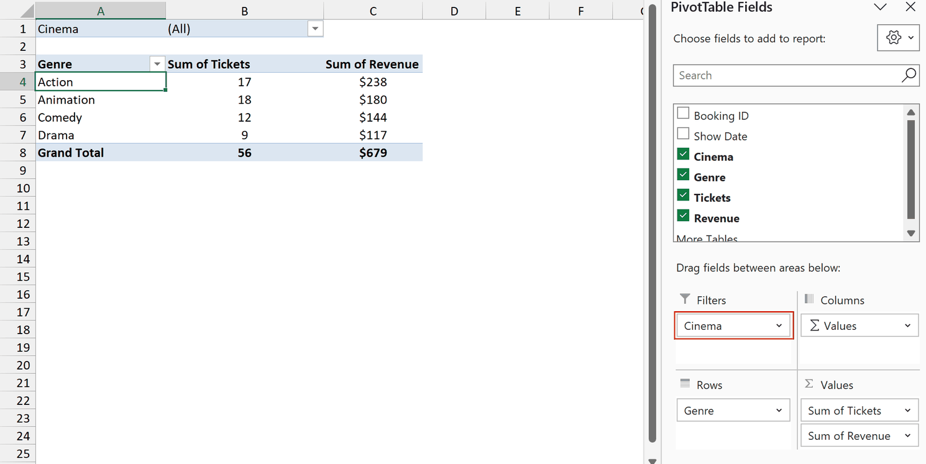Open the Sum of Tickets field dropdown
The height and width of the screenshot is (464, 926).
point(907,411)
